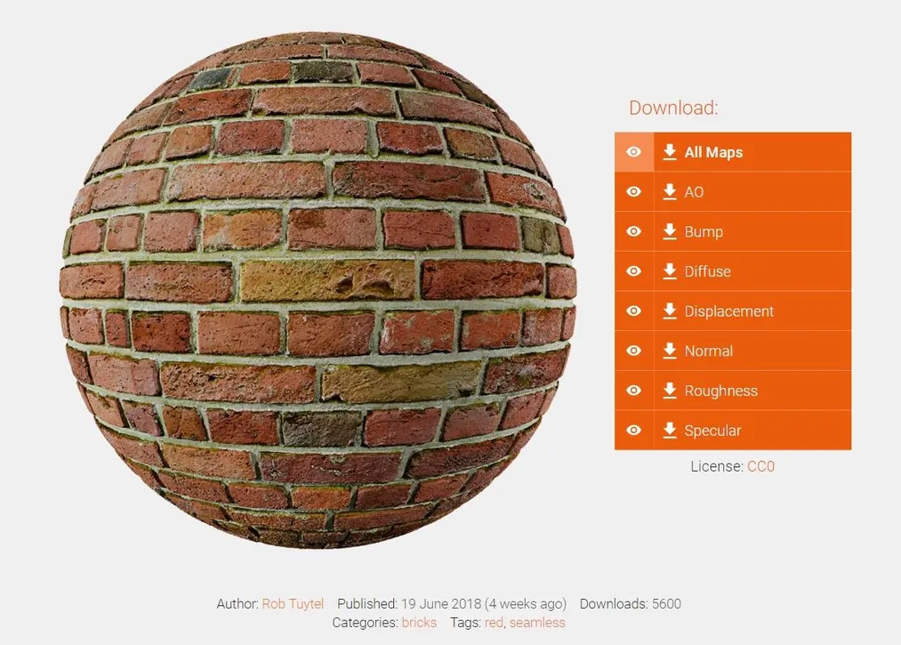Click the Normal download arrow icon
The width and height of the screenshot is (901, 645).
[x=670, y=351]
